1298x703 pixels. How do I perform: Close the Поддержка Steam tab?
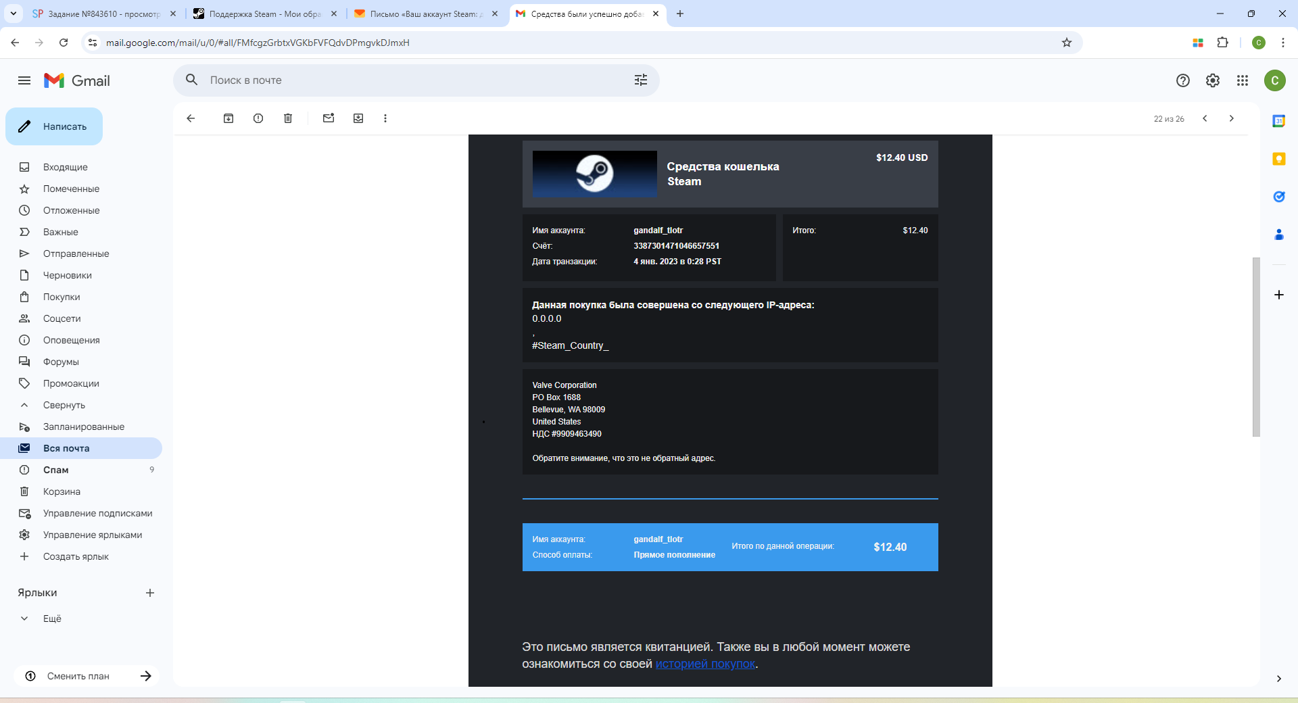coord(334,14)
